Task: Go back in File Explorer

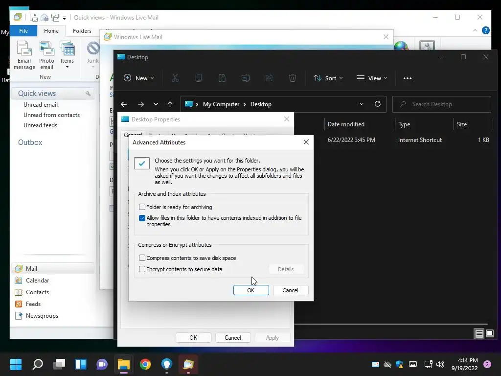Action: pos(124,104)
